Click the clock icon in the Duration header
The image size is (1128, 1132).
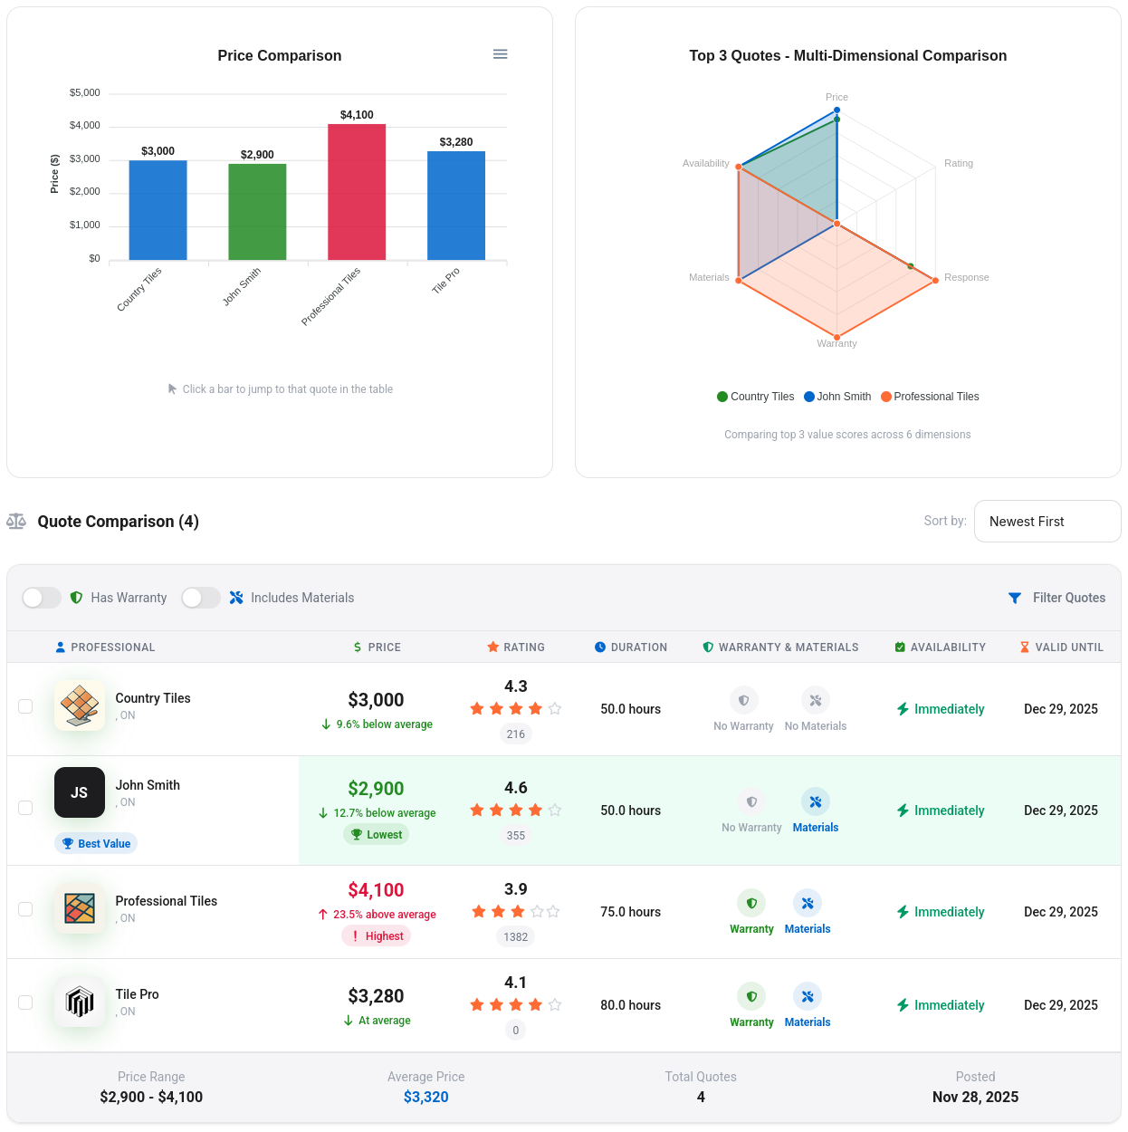pyautogui.click(x=598, y=647)
